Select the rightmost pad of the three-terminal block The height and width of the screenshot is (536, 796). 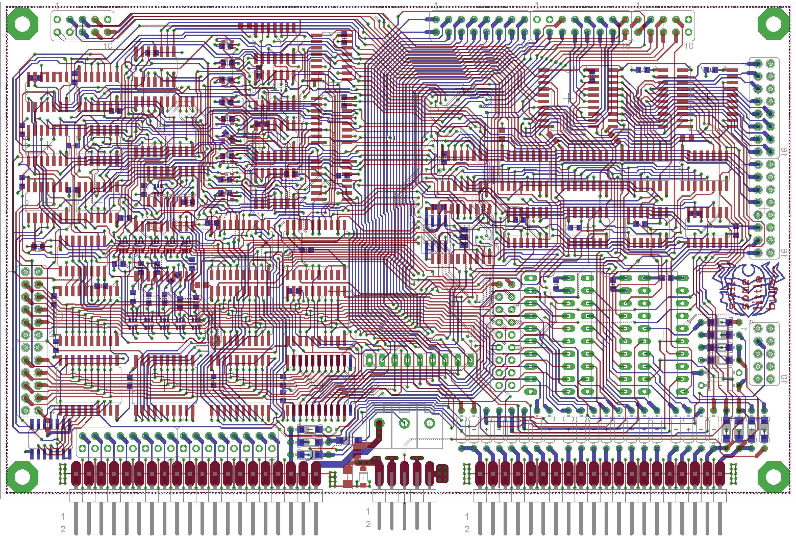click(430, 424)
